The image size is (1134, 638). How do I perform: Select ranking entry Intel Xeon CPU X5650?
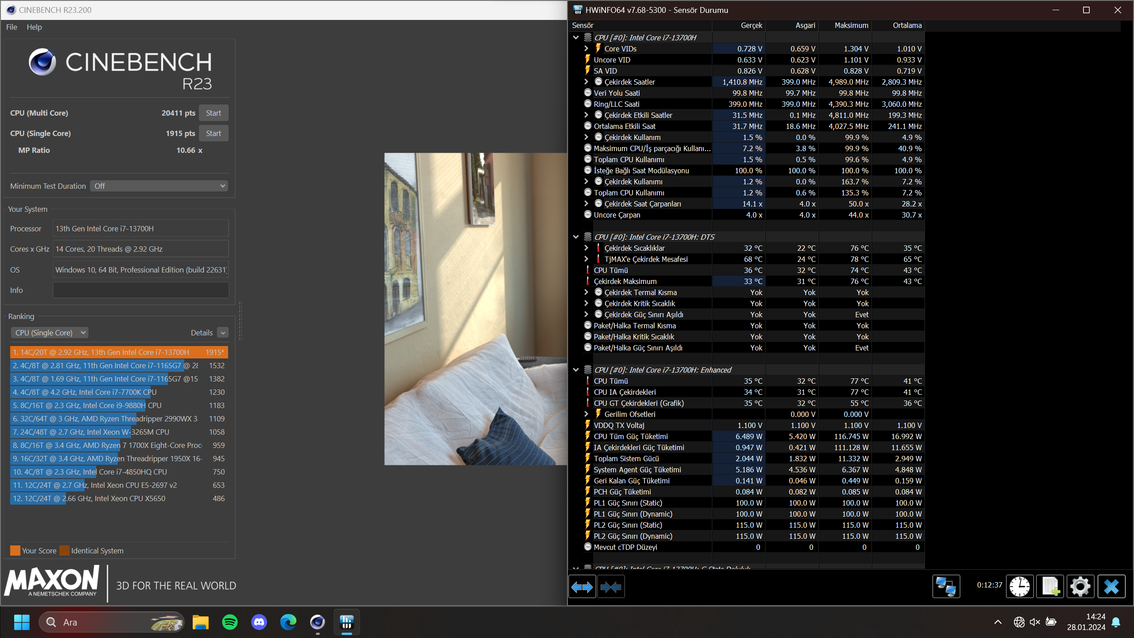coord(119,498)
